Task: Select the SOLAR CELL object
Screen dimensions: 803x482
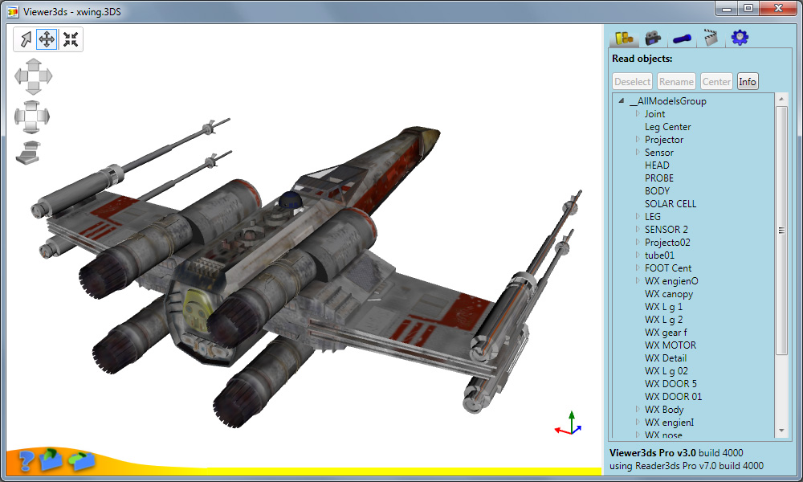Action: click(671, 203)
